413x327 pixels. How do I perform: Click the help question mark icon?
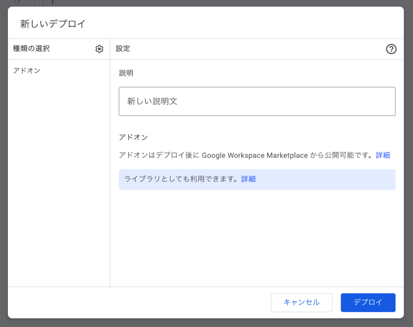click(391, 49)
